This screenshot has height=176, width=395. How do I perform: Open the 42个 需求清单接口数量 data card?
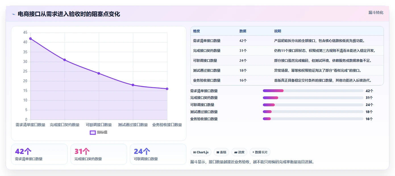pos(39,154)
